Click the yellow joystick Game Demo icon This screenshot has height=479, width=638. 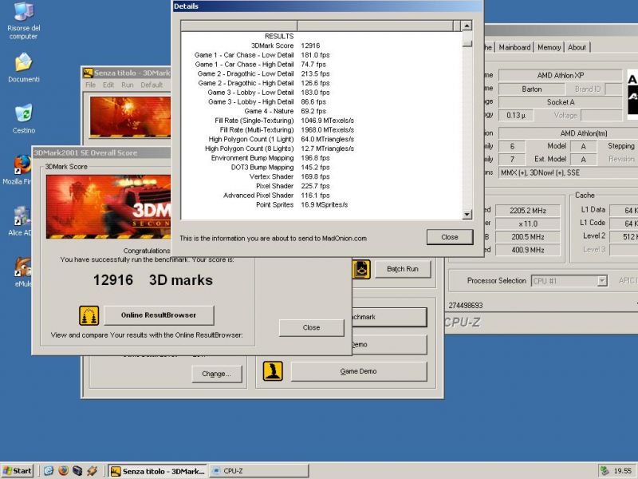click(x=273, y=371)
